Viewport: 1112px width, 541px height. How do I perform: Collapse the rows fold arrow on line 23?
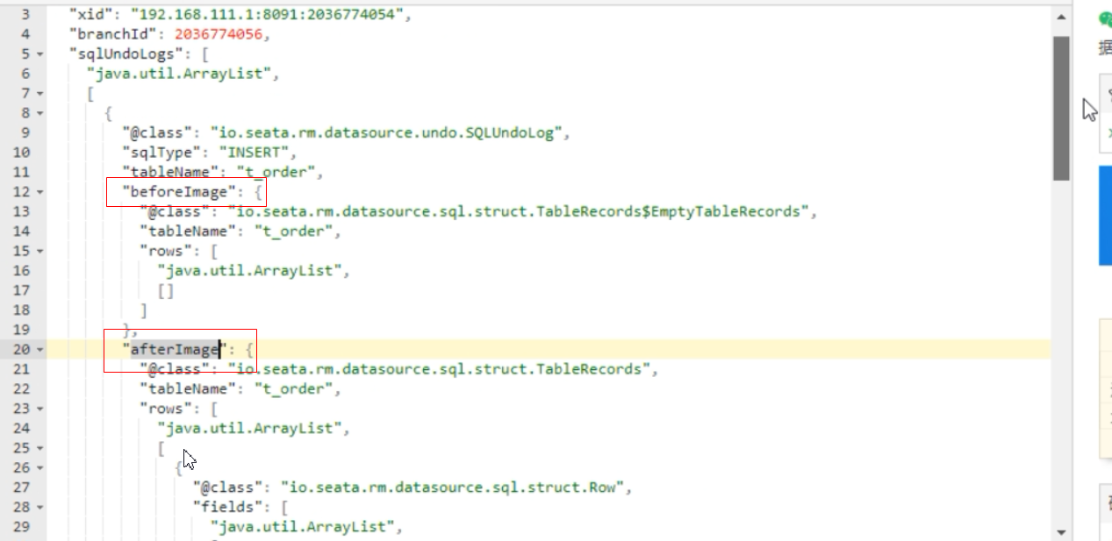tap(39, 409)
